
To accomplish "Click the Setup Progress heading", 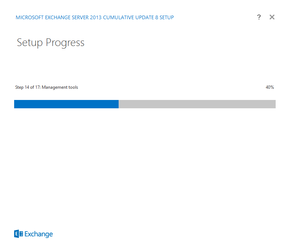I will click(50, 43).
